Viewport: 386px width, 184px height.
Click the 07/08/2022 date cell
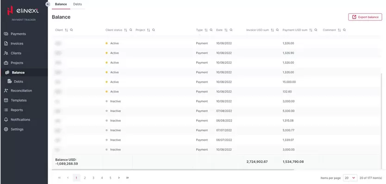coord(224,111)
